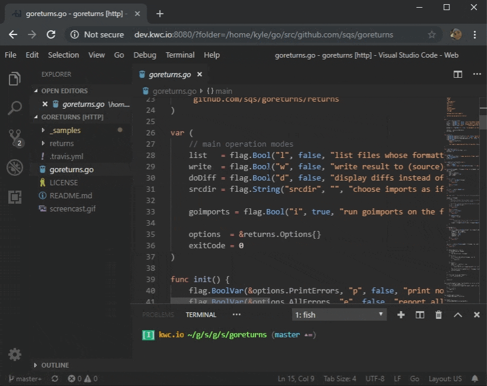Reload the browser page
The width and height of the screenshot is (487, 386).
pyautogui.click(x=51, y=34)
